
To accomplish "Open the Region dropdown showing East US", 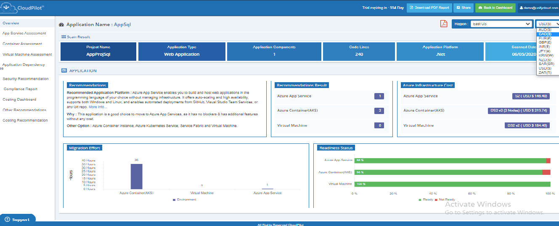I will 501,24.
